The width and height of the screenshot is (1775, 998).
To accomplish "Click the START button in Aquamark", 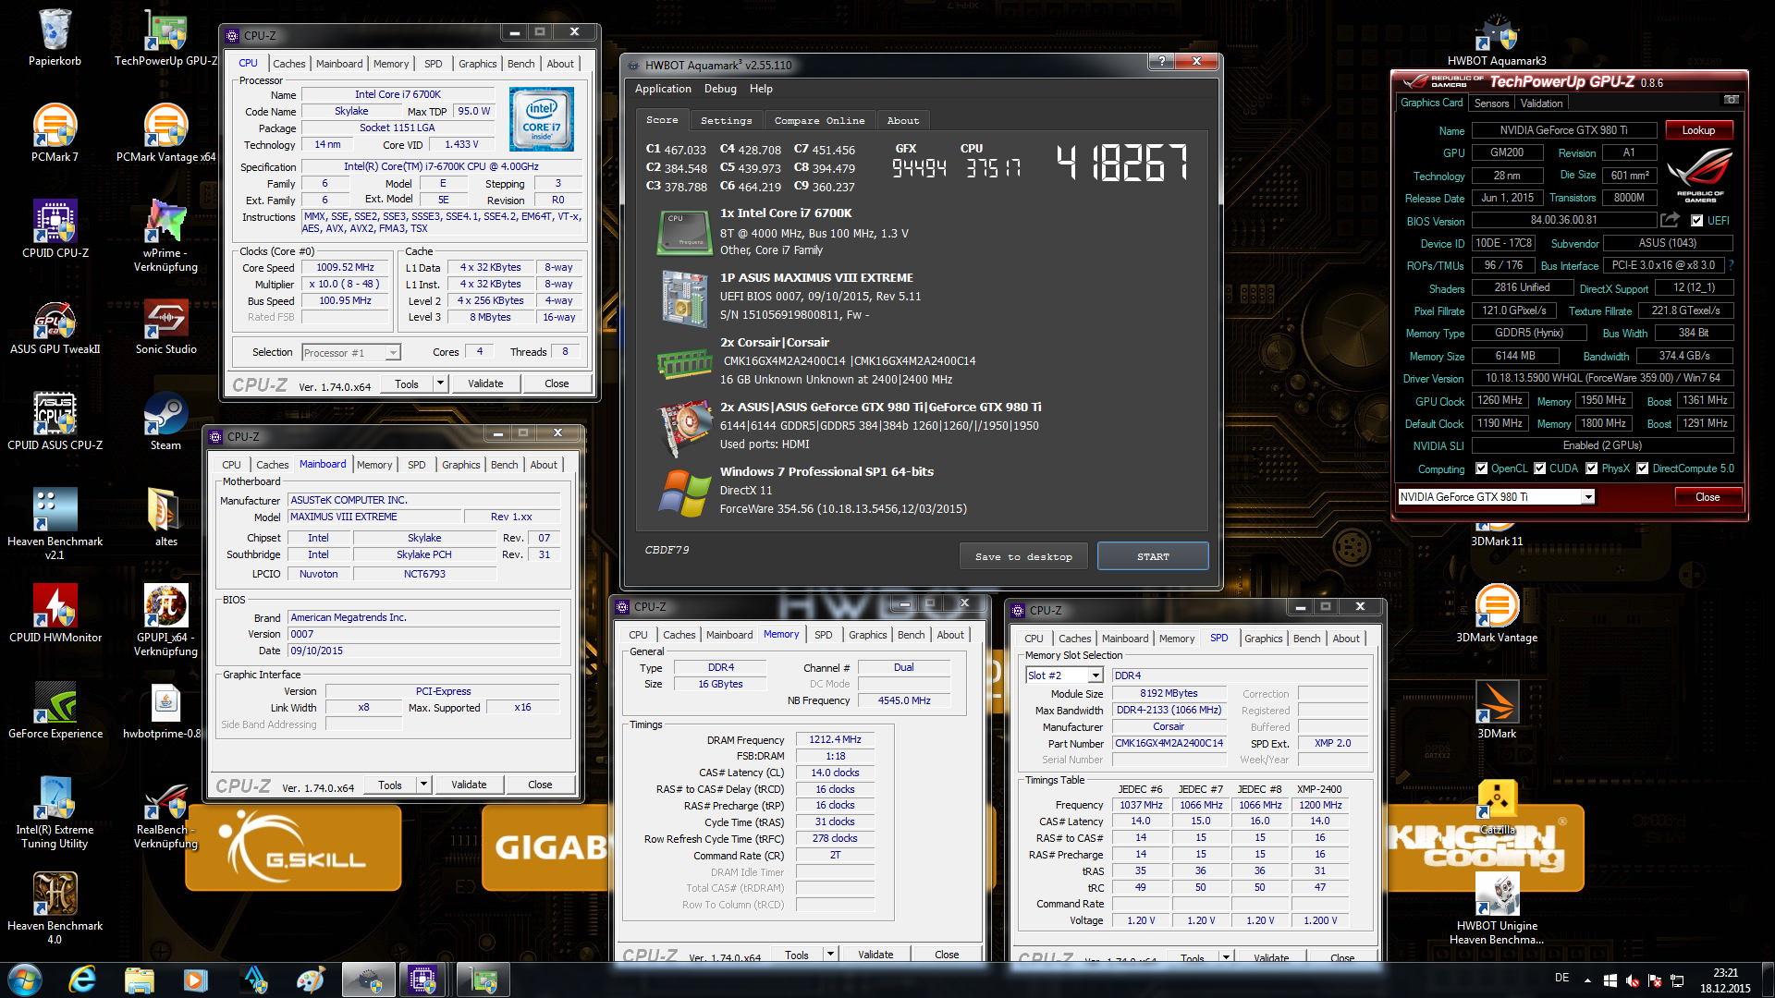I will coord(1153,556).
